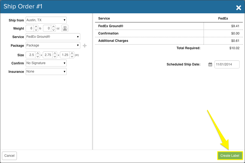Increase the first size dimension 2.5
245x163 pixels.
click(38, 53)
